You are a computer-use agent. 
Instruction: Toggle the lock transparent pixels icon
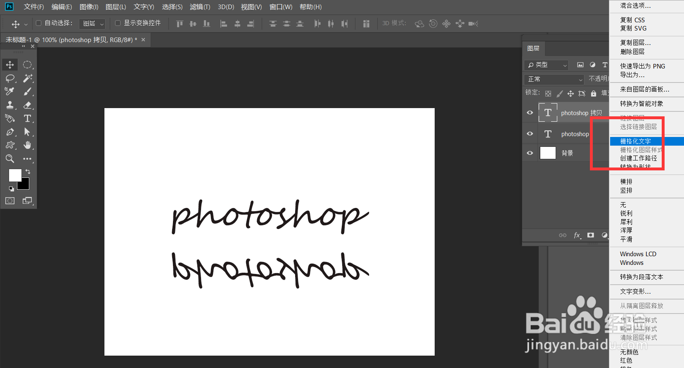click(548, 94)
